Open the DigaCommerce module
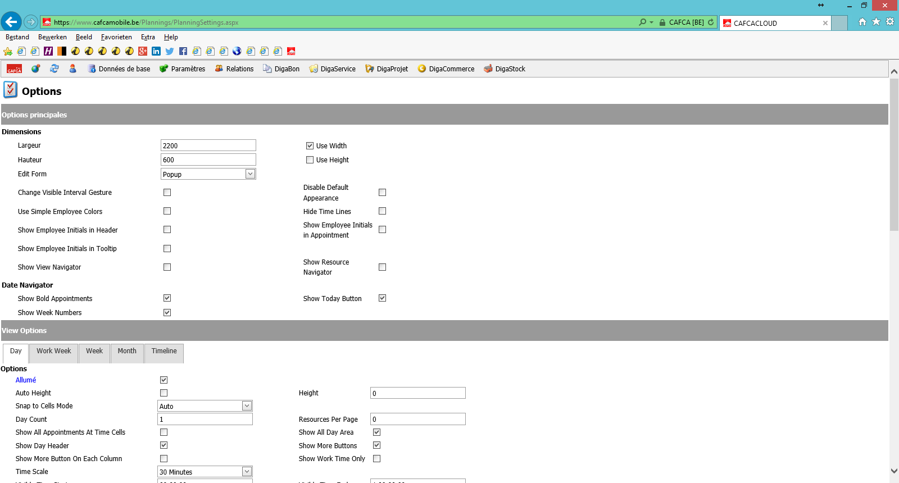The width and height of the screenshot is (899, 483). 446,69
